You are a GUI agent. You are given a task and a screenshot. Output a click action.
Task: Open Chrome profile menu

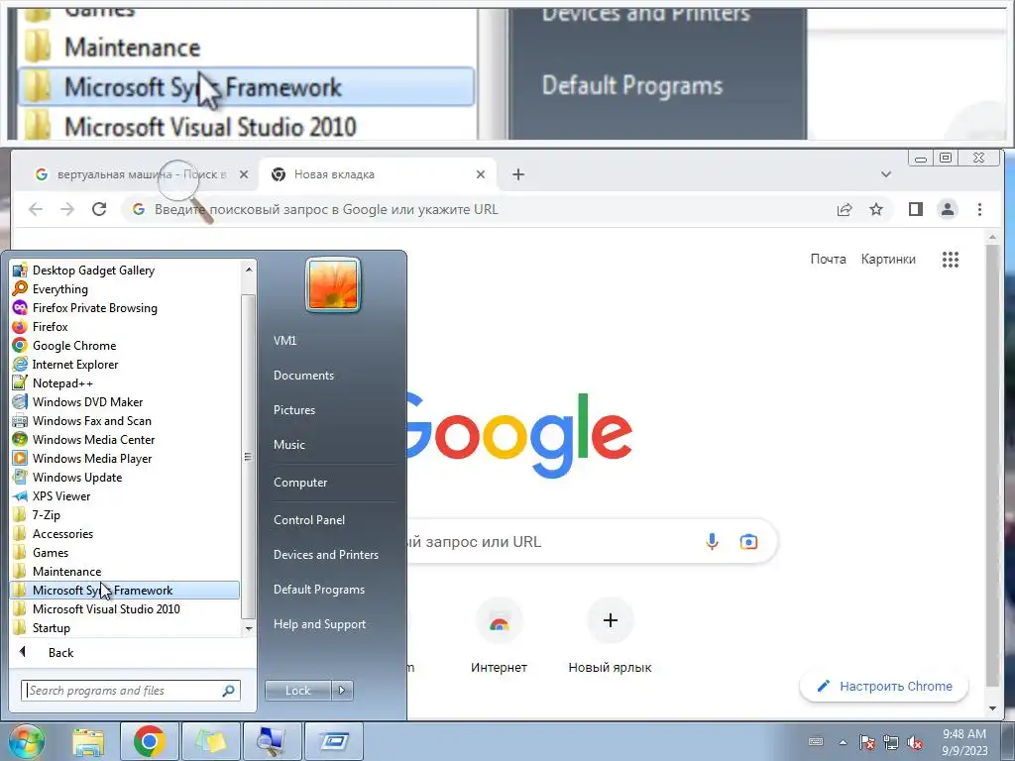tap(948, 209)
